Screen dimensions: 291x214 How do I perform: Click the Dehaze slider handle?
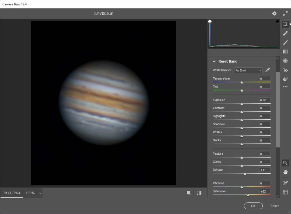click(245, 173)
